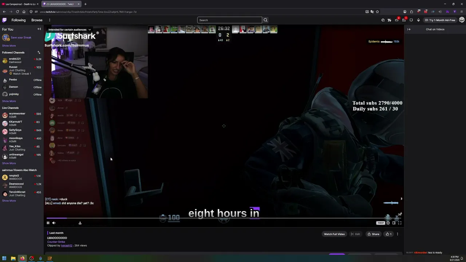Image resolution: width=466 pixels, height=262 pixels.
Task: Open Firefox from the taskbar
Action: tap(22, 258)
